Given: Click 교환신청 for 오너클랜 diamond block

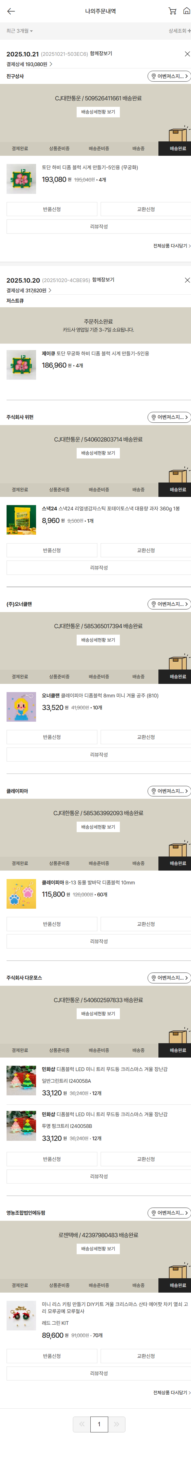Looking at the screenshot, I should click(x=145, y=737).
